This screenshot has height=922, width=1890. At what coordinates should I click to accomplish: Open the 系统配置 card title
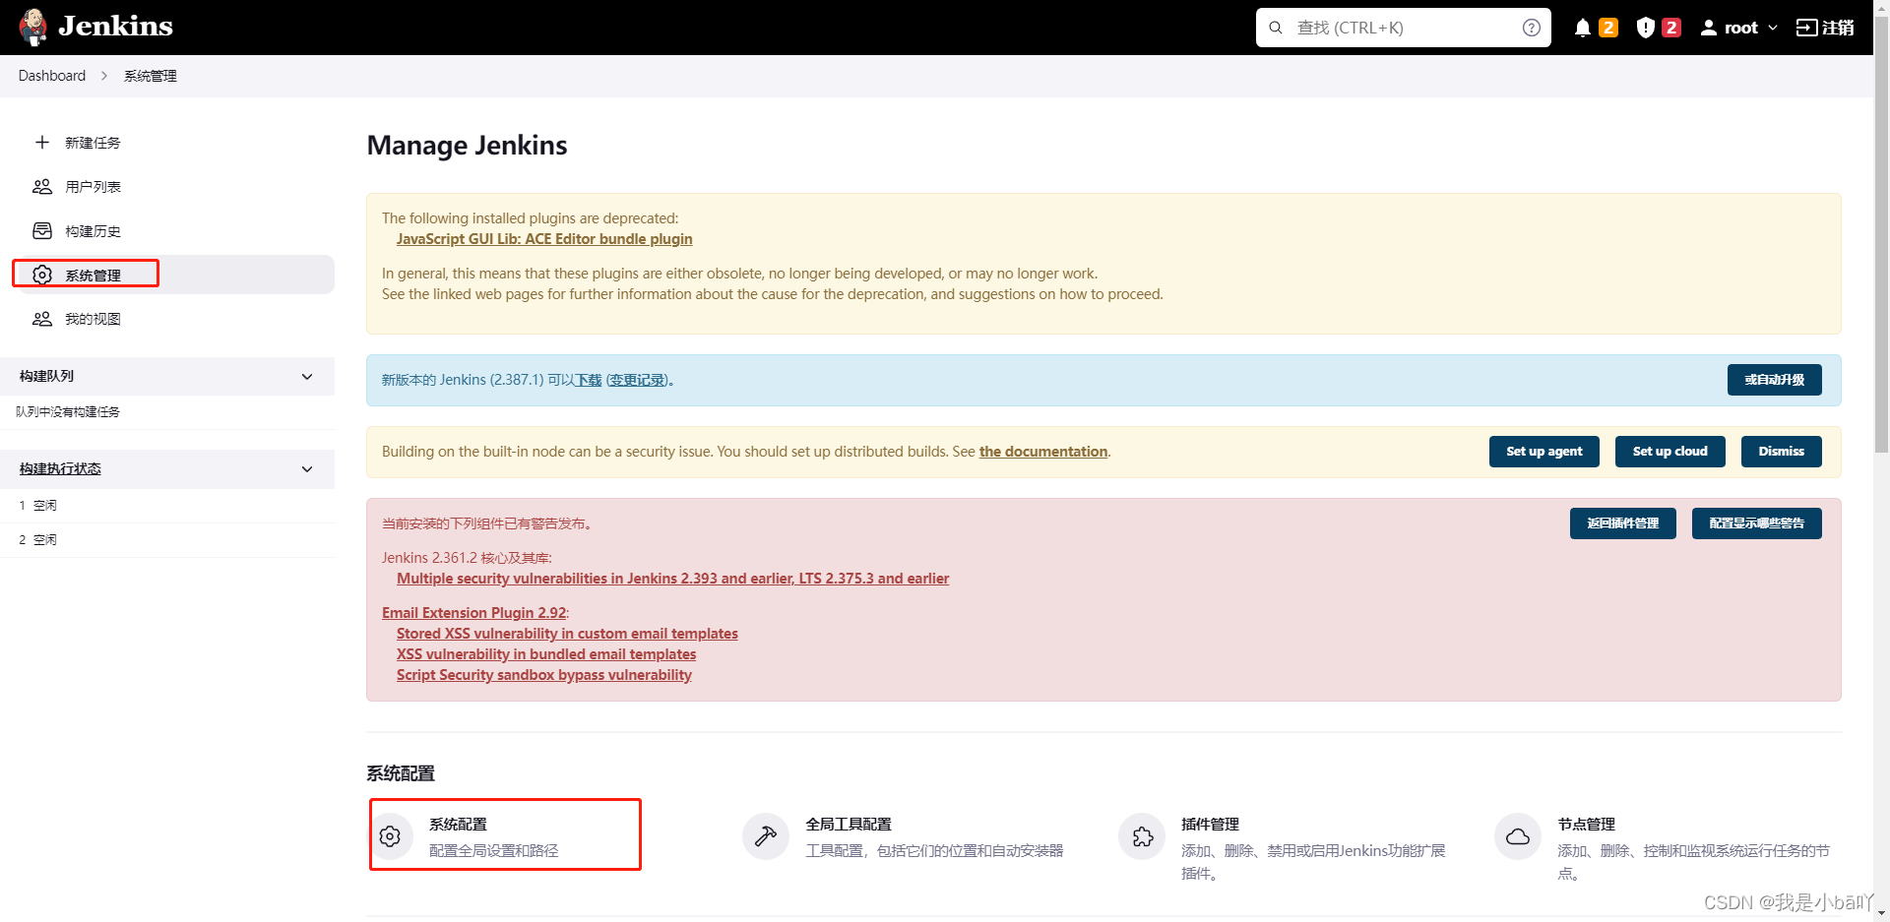[x=458, y=825]
